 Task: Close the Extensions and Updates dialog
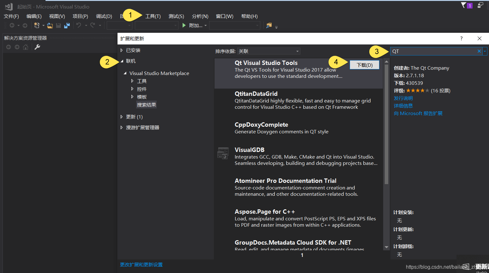(x=480, y=38)
